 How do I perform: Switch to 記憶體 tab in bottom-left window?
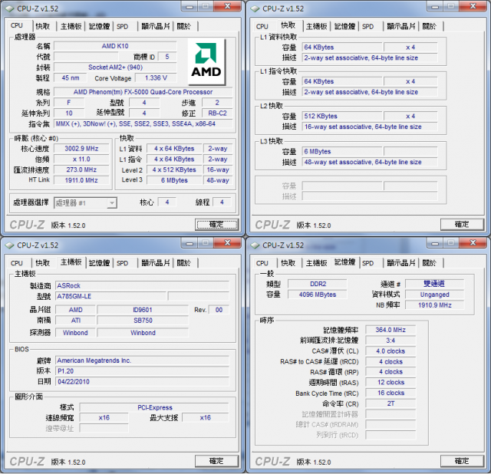click(99, 263)
